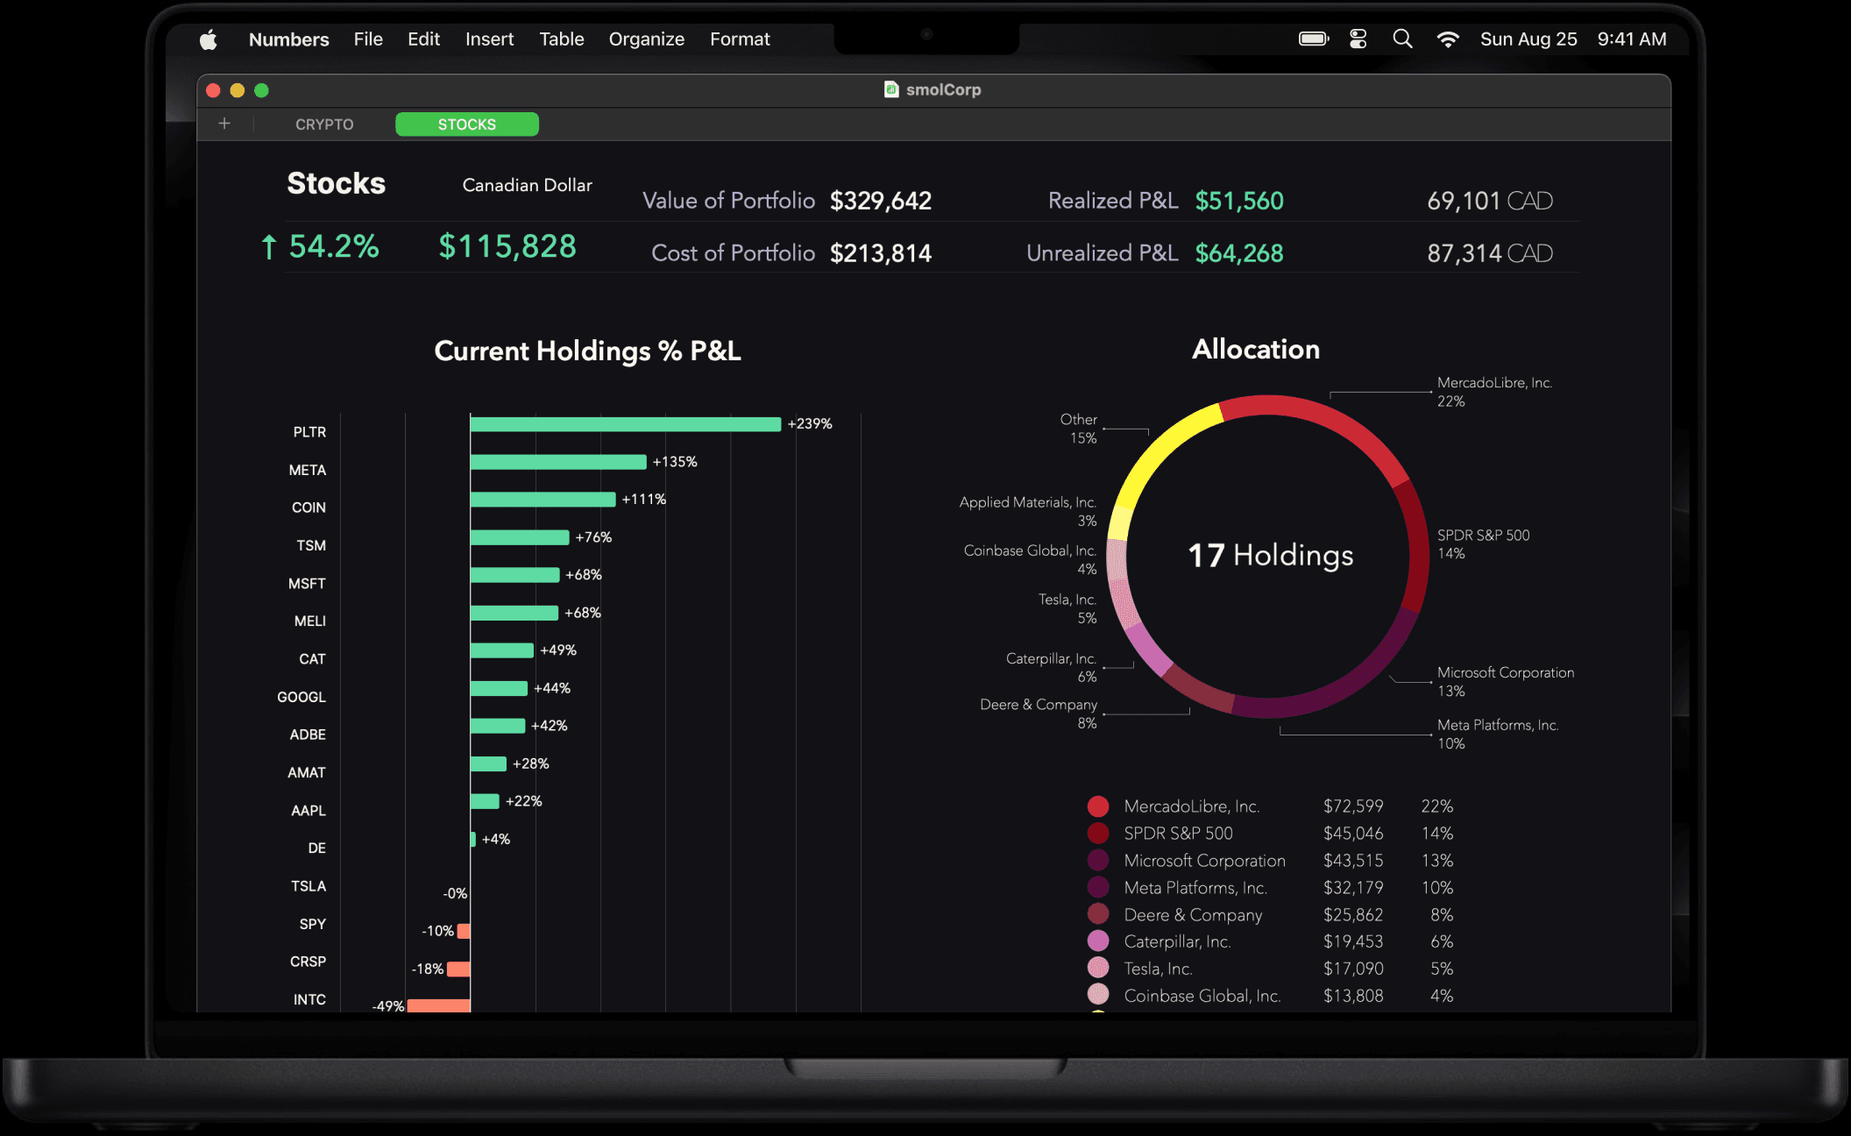
Task: Click the Current Holdings % P&L chart title
Action: tap(587, 351)
